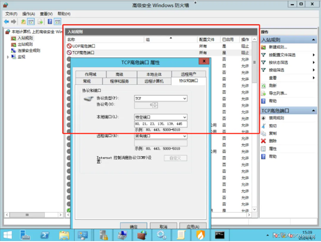The height and width of the screenshot is (242, 321).
Task: Click the Forward arrow in the toolbar
Action: coord(13,21)
